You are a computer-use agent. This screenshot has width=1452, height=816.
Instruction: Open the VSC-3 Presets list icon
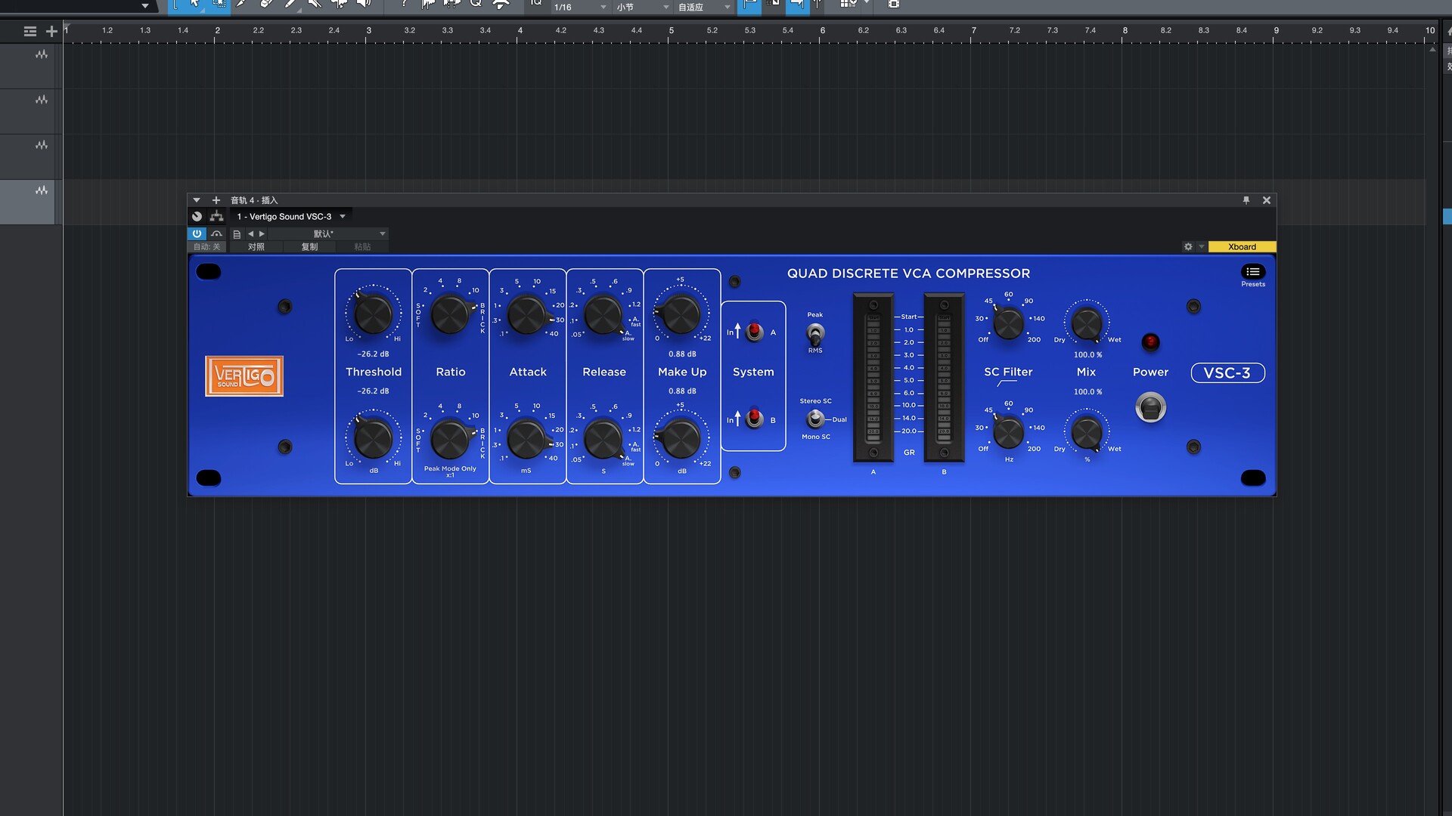1253,272
